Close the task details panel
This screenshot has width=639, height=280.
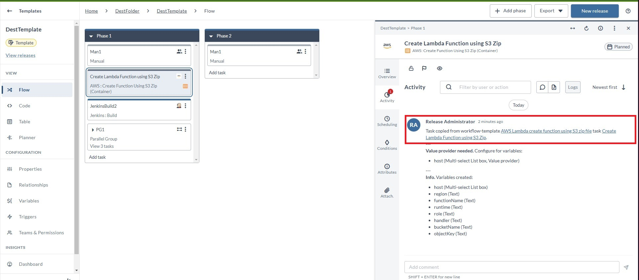628,28
